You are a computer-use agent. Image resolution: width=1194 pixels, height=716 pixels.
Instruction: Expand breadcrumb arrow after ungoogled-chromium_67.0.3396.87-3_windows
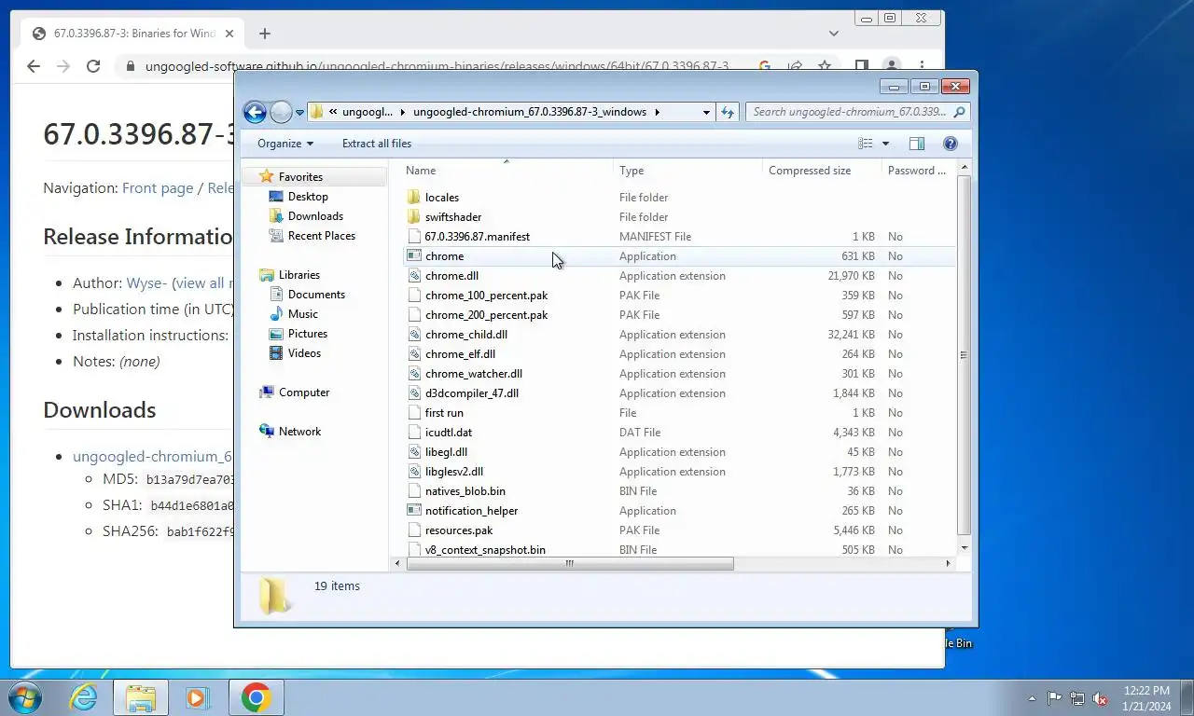[657, 112]
